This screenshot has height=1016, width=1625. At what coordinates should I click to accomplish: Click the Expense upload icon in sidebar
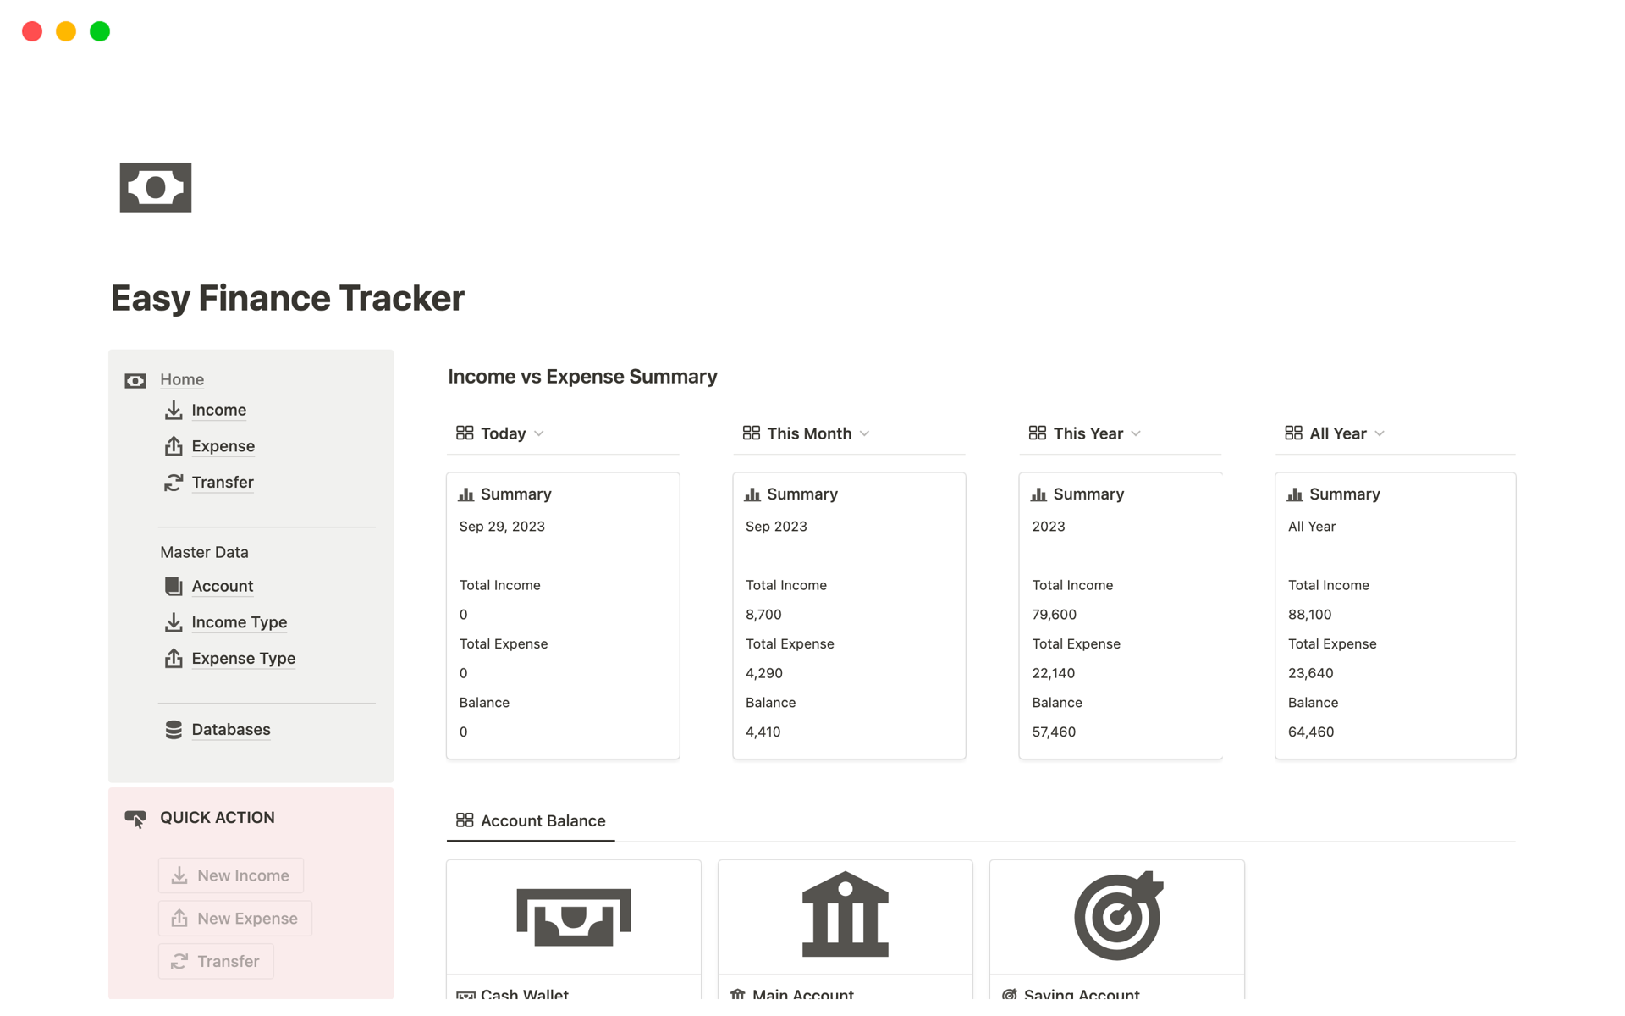point(174,446)
